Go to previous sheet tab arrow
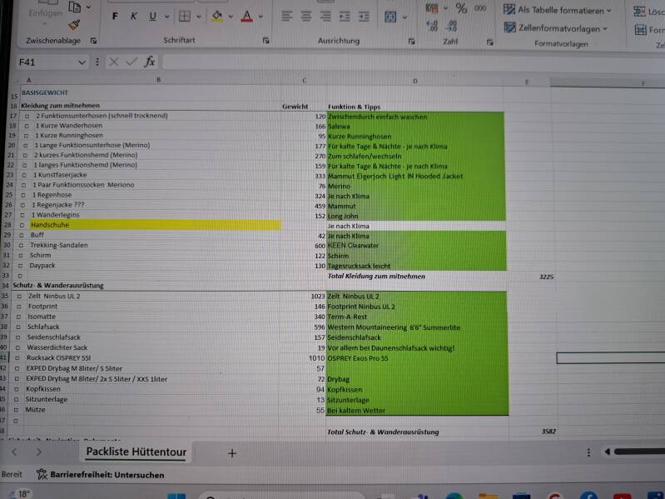 (14, 452)
